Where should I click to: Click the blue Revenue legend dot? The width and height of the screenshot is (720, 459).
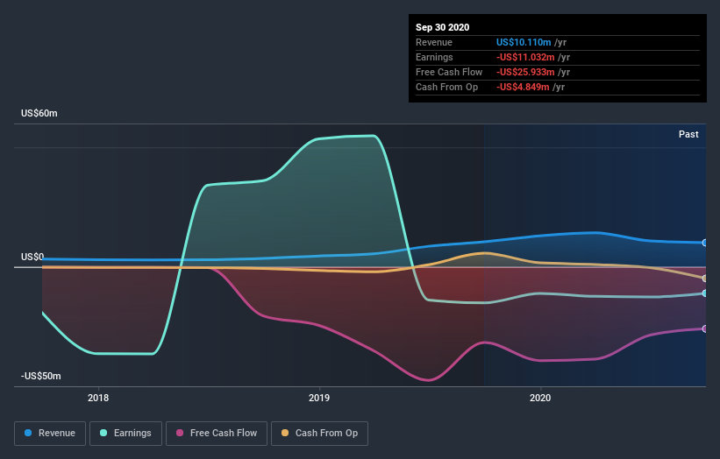tap(28, 433)
